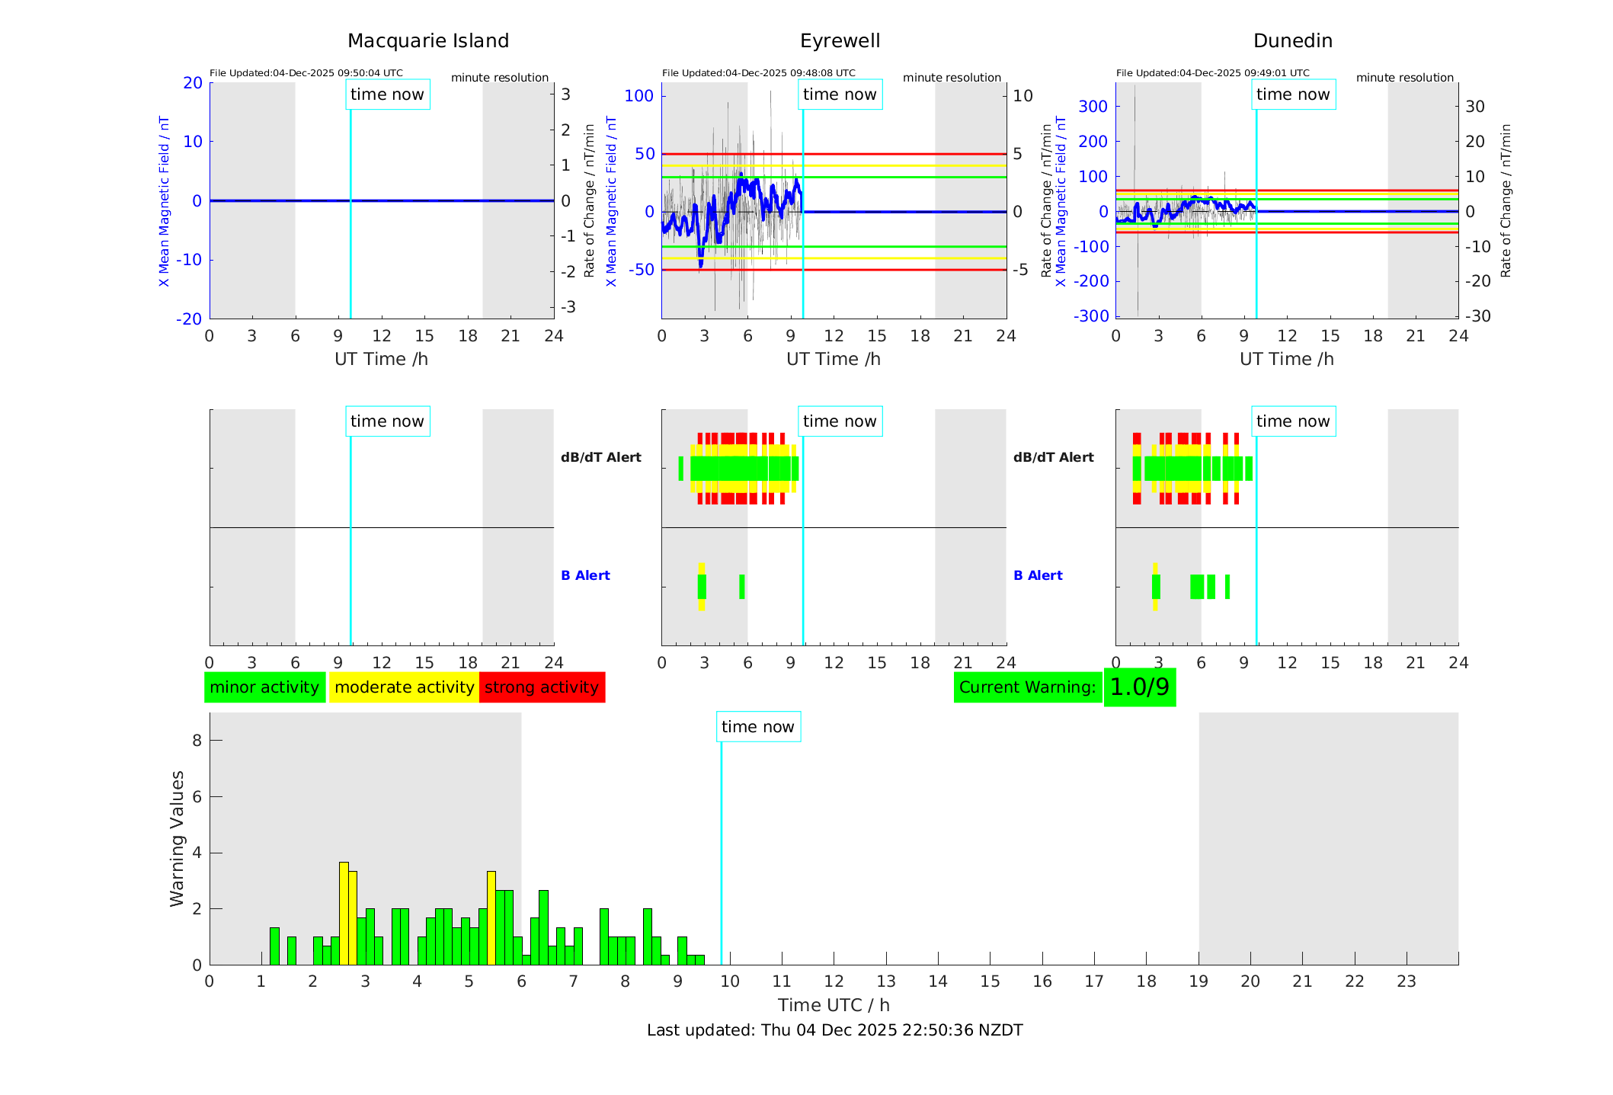This screenshot has height=1095, width=1613.
Task: Click the Eyrewell plot title
Action: pos(840,41)
